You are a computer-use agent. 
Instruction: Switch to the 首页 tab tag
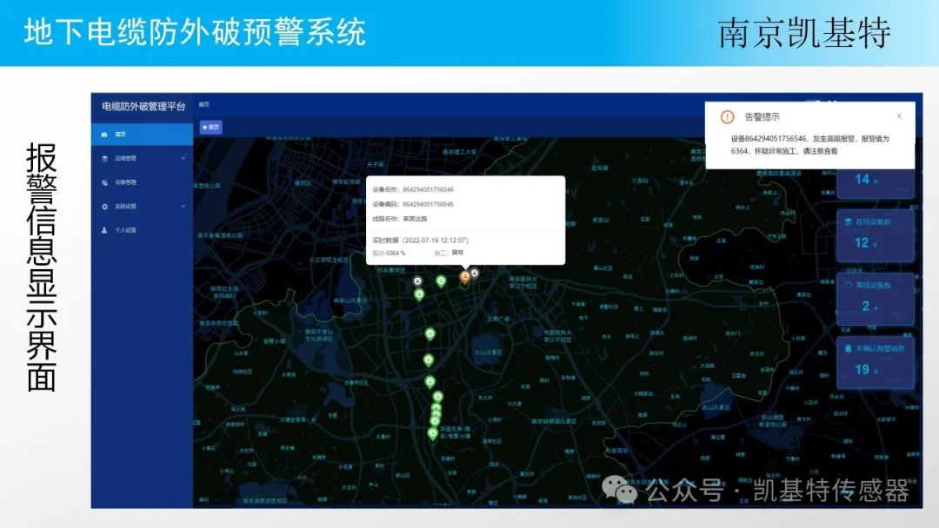212,126
